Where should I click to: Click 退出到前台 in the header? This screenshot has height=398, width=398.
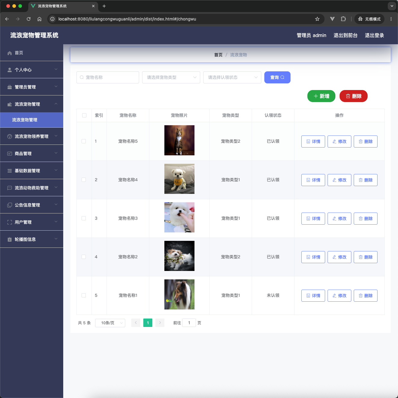346,35
